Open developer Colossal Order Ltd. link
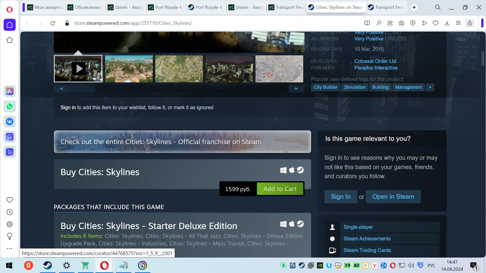Screen dimensions: 486x273 (376, 61)
